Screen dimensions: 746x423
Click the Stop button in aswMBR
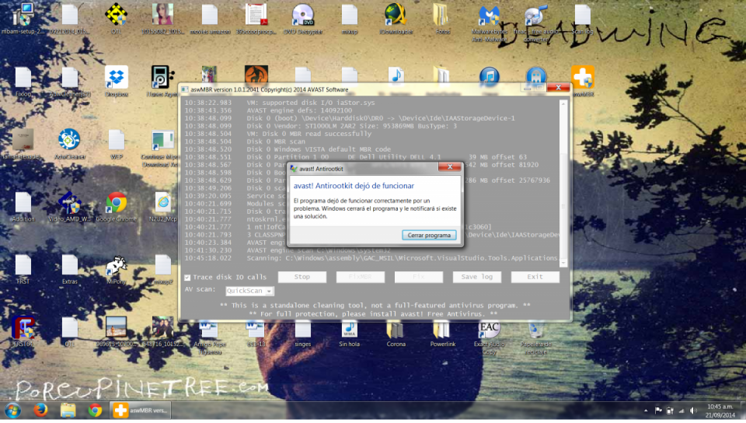click(x=302, y=277)
